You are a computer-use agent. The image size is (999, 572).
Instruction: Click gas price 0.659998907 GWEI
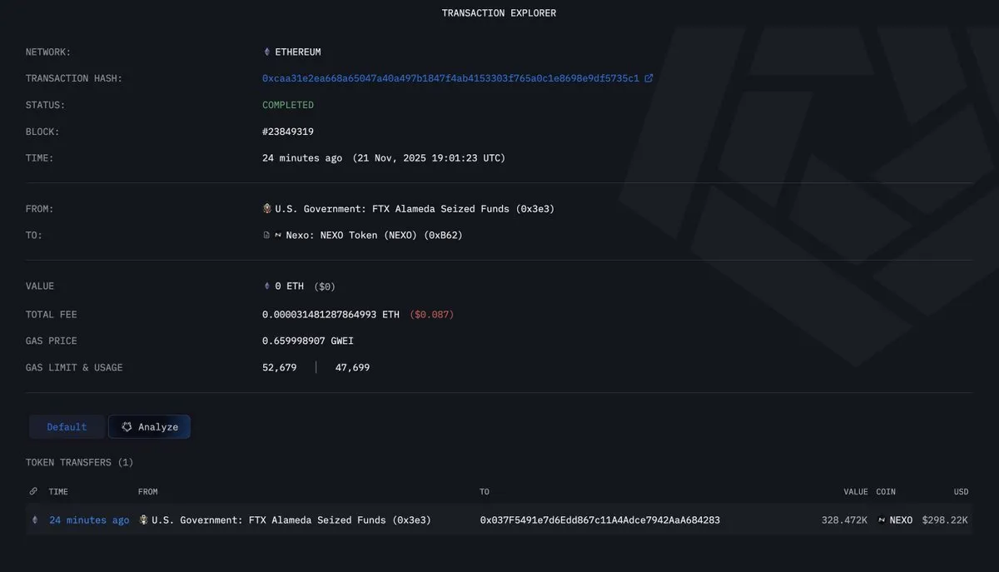[308, 341]
